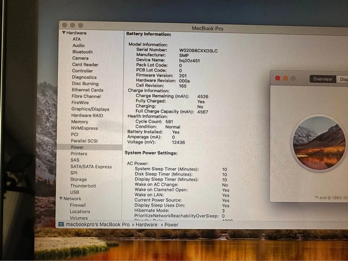Click the Charge Remaining value 4526

click(x=203, y=96)
